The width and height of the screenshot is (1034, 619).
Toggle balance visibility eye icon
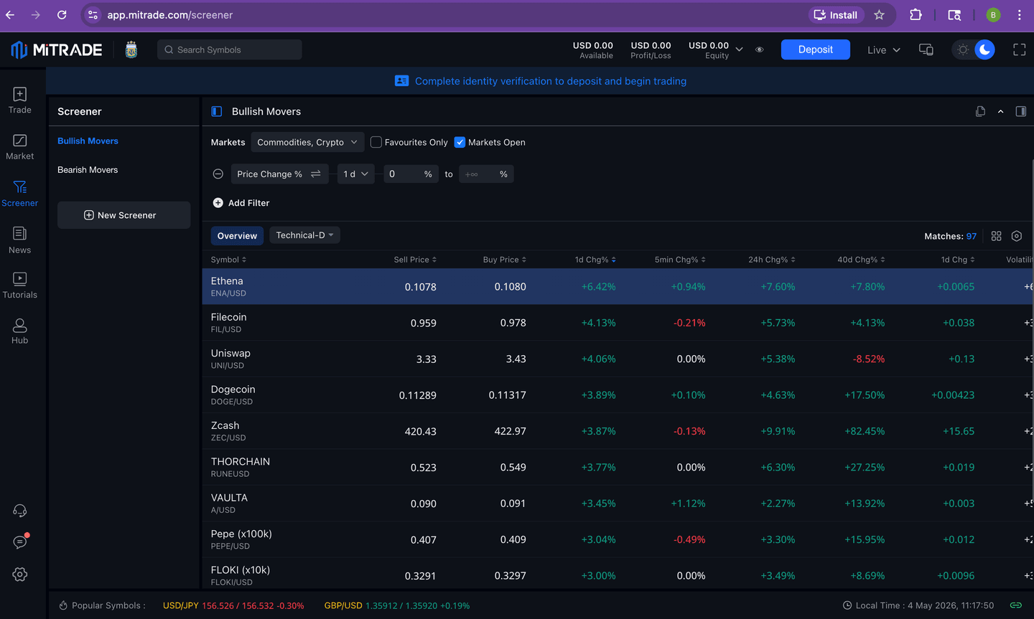pyautogui.click(x=760, y=50)
